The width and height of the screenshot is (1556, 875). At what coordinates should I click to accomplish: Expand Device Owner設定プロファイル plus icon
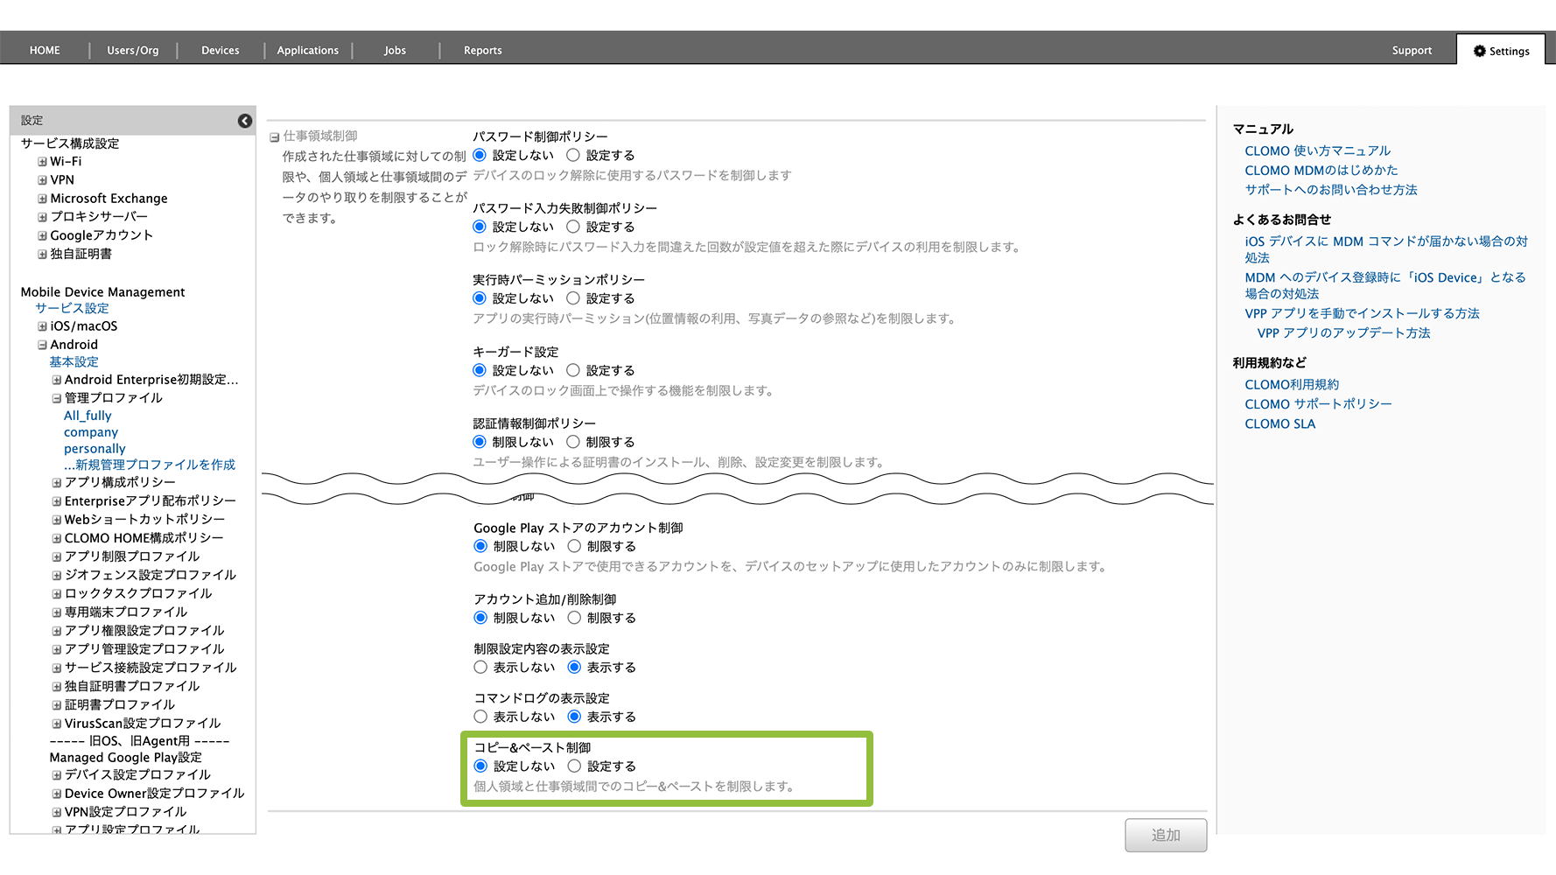(57, 794)
